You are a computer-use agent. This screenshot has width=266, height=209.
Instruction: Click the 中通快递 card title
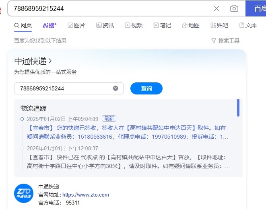[30, 61]
